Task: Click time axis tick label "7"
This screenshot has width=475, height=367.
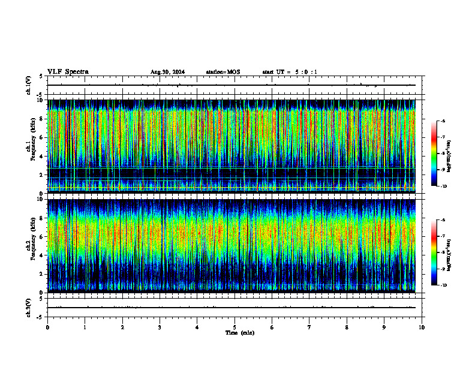Action: [x=309, y=327]
